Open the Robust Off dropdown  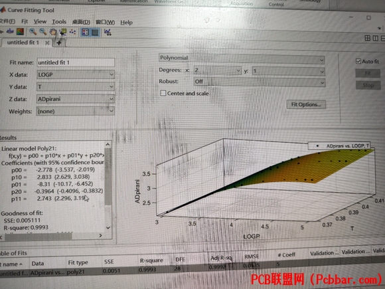(x=260, y=82)
